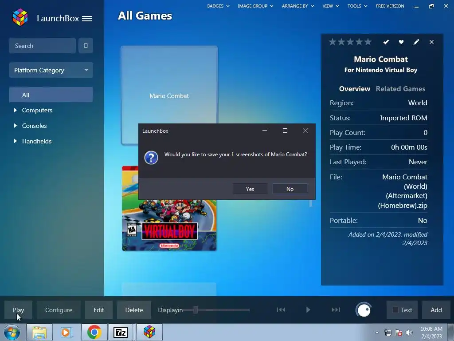Click the Play Time value 0h 00m 00s
Screen dimensions: 454x341
(409, 147)
